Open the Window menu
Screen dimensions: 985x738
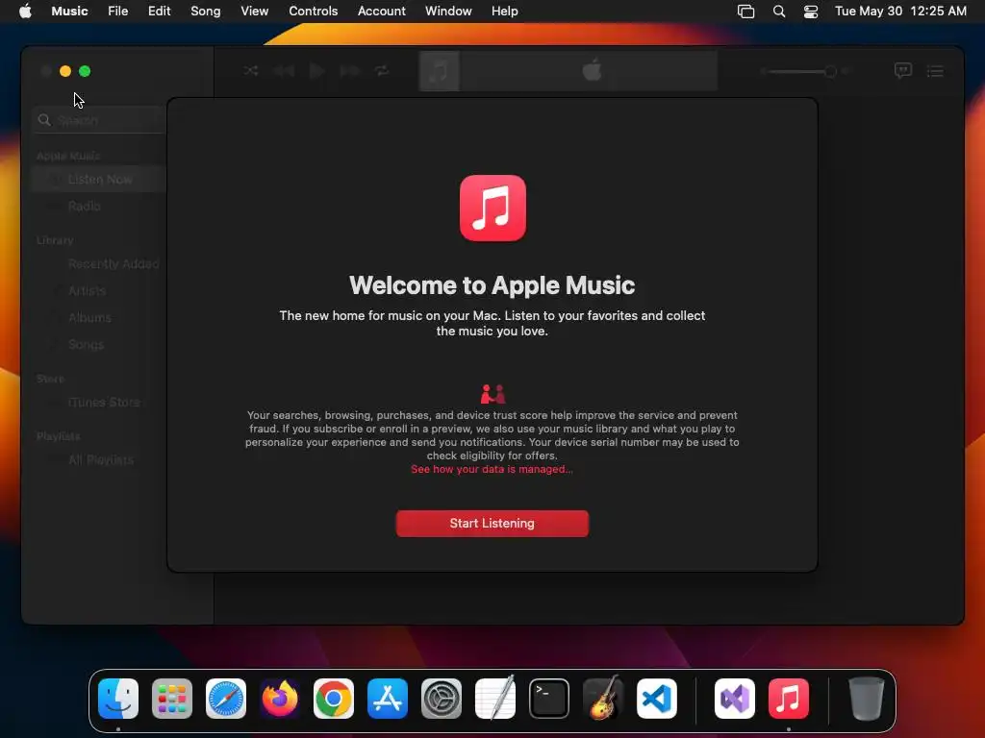click(448, 12)
